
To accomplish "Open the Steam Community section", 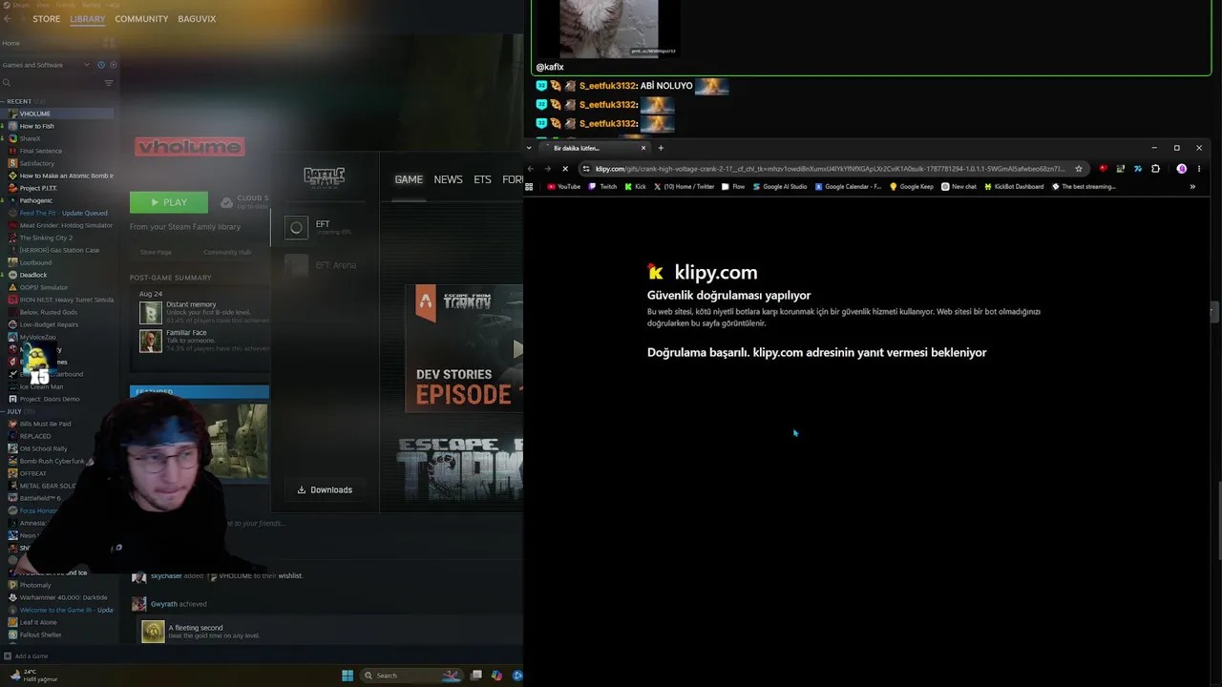I will pyautogui.click(x=141, y=19).
